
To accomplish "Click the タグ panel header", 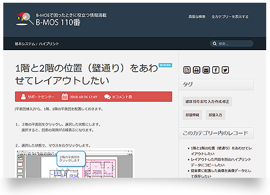I will 216,85.
